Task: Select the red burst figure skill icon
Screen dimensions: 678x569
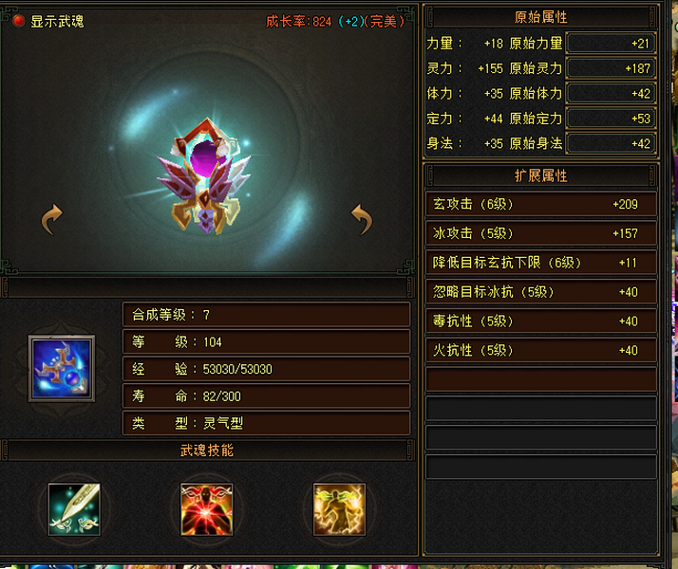Action: [207, 509]
